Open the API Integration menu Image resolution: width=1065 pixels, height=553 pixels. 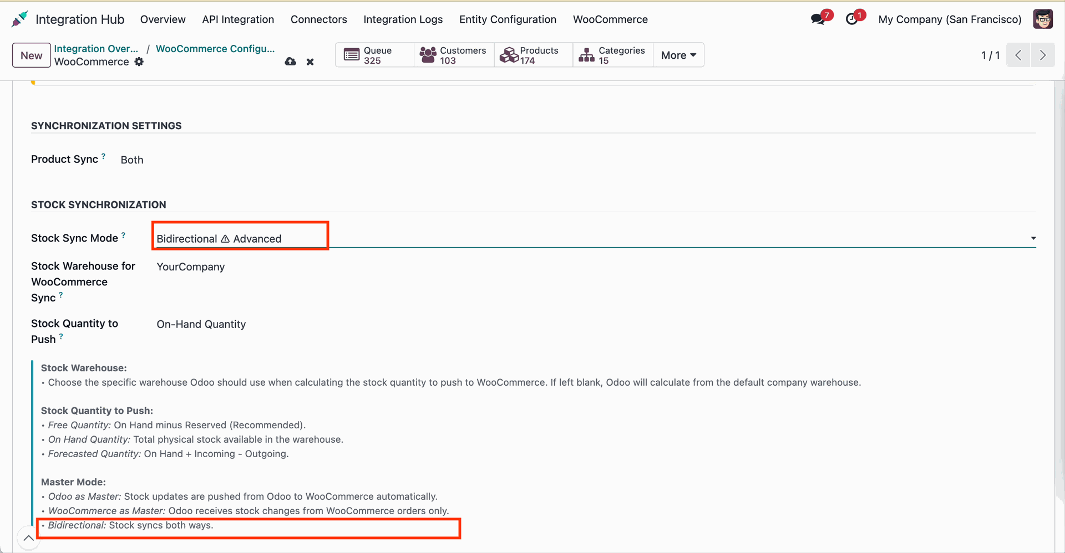(x=238, y=19)
